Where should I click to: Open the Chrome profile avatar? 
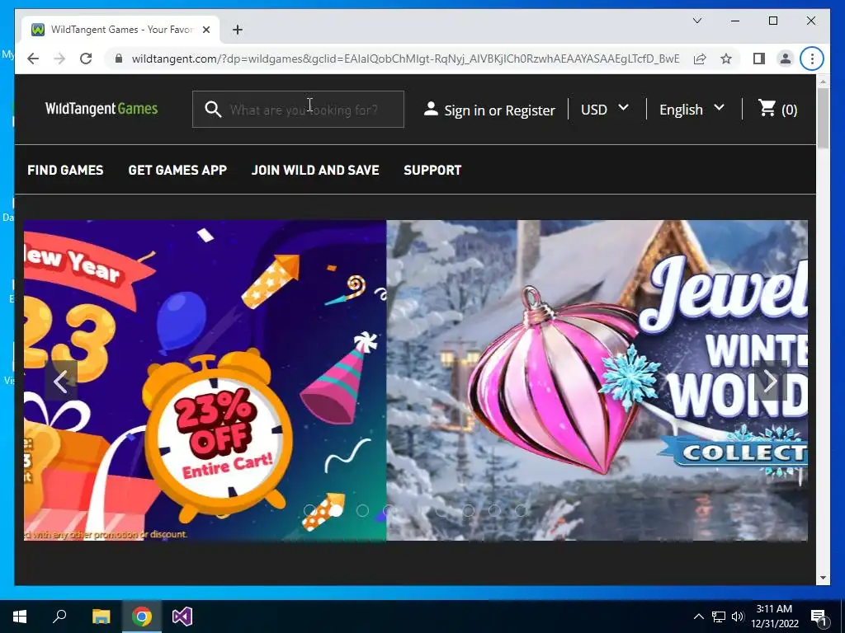coord(786,59)
